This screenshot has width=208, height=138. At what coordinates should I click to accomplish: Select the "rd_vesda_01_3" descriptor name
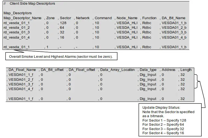(x=16, y=32)
